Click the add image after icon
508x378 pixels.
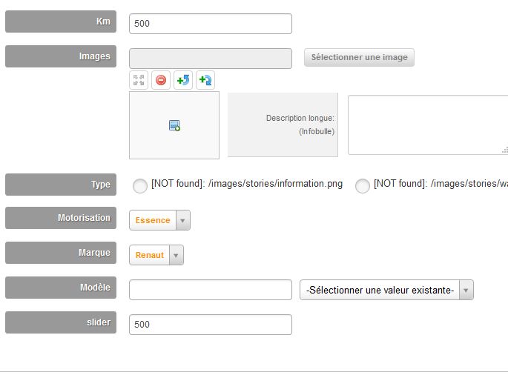click(x=205, y=80)
